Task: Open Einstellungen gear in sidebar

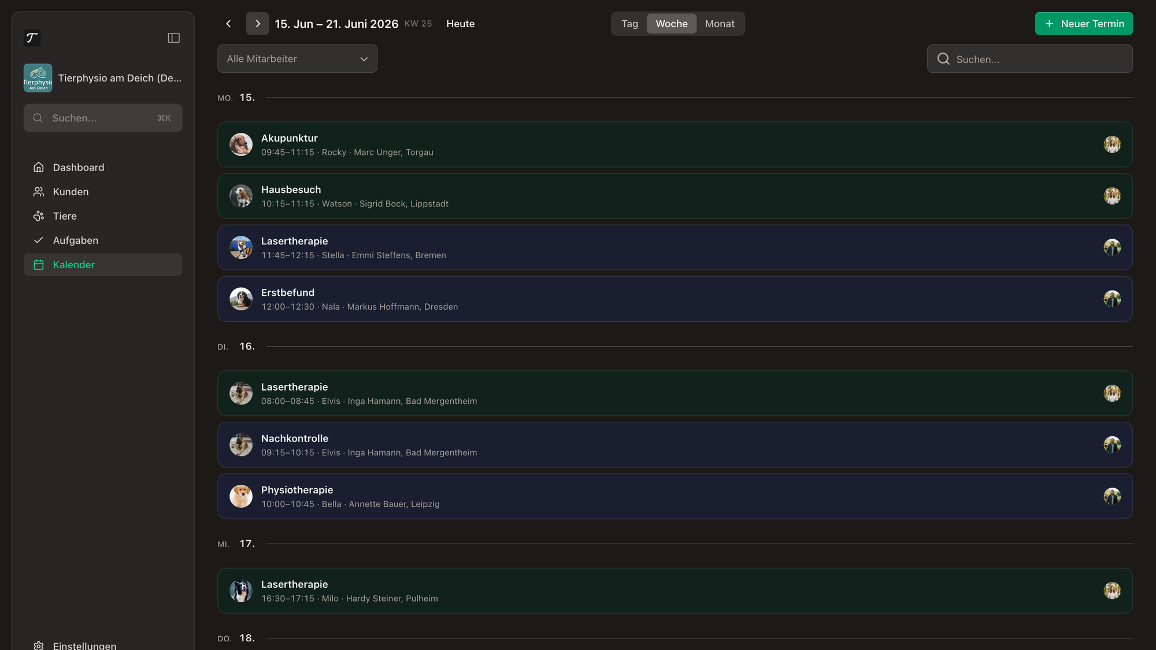Action: 39,645
